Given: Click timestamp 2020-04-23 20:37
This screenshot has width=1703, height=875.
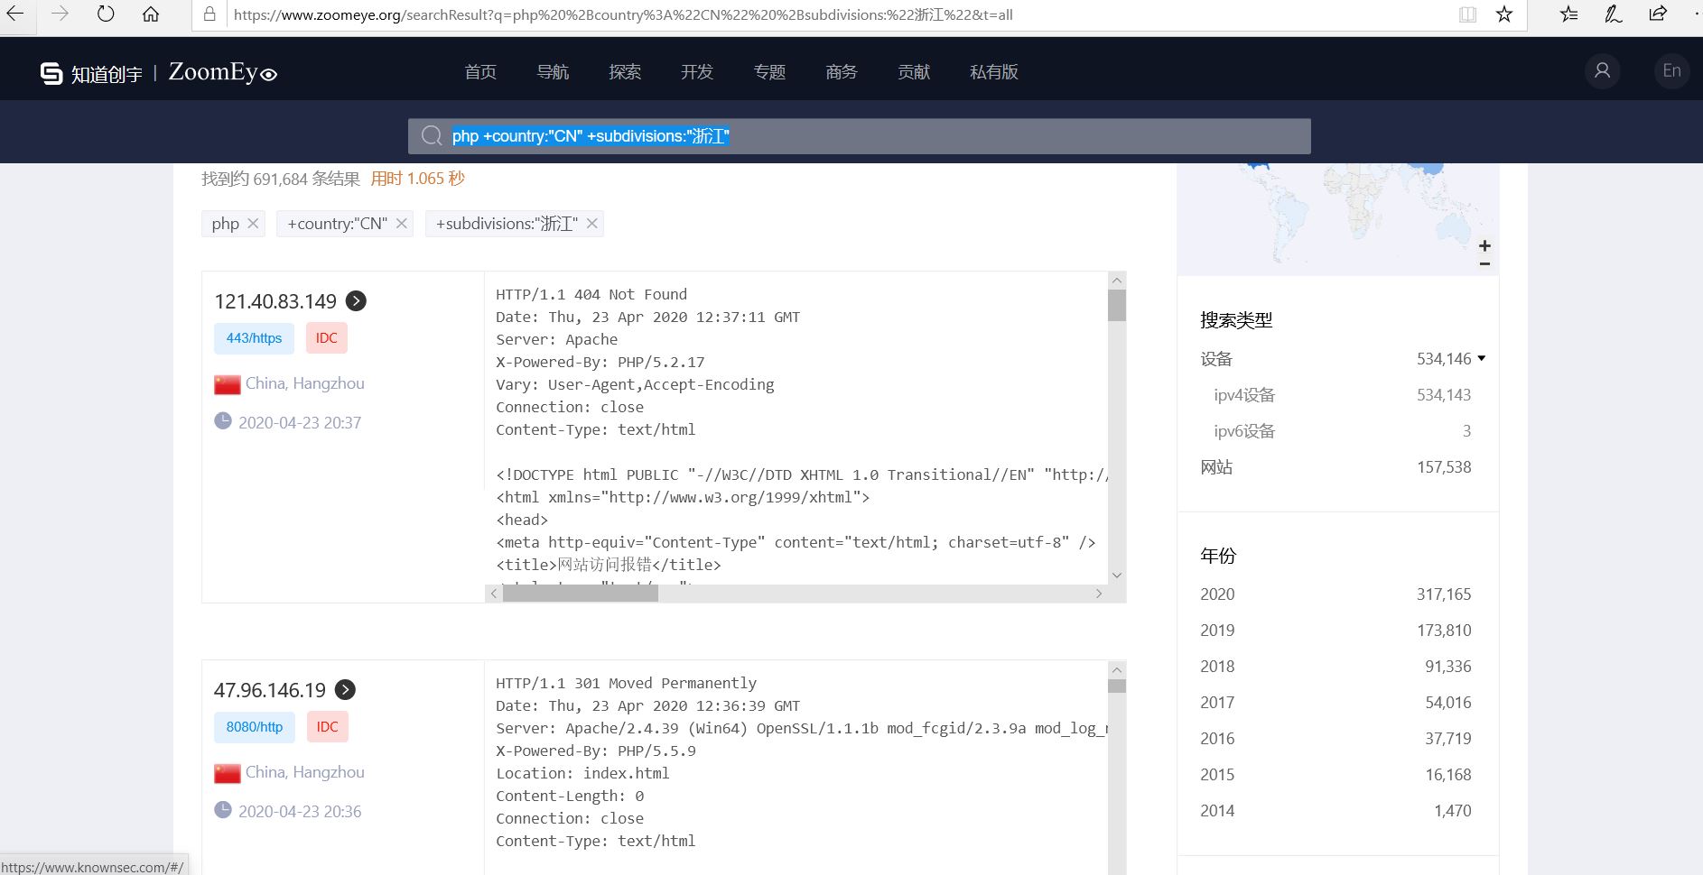Looking at the screenshot, I should pos(300,422).
